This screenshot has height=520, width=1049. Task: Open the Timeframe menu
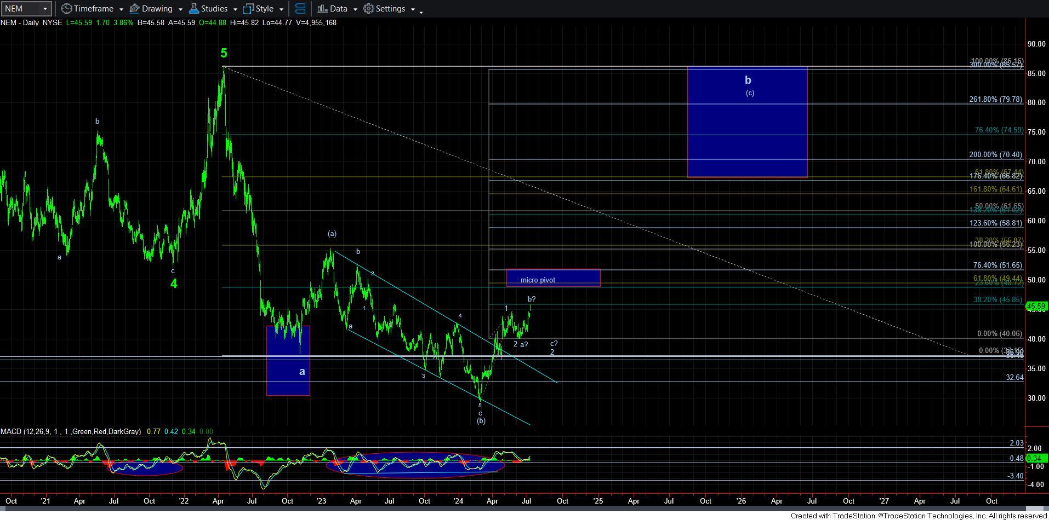tap(93, 9)
